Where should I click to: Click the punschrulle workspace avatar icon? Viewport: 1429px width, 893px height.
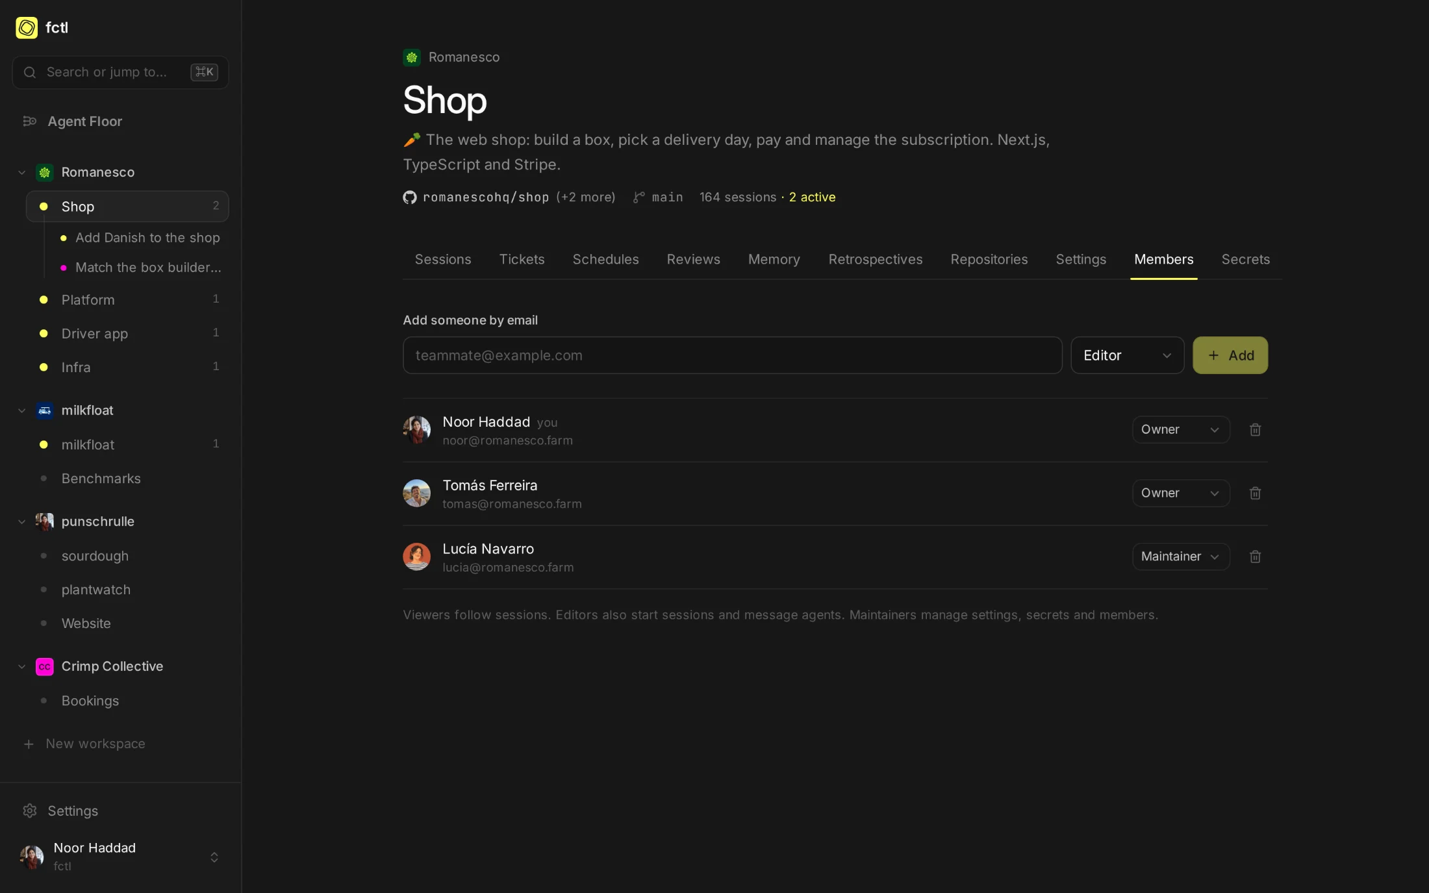(45, 522)
